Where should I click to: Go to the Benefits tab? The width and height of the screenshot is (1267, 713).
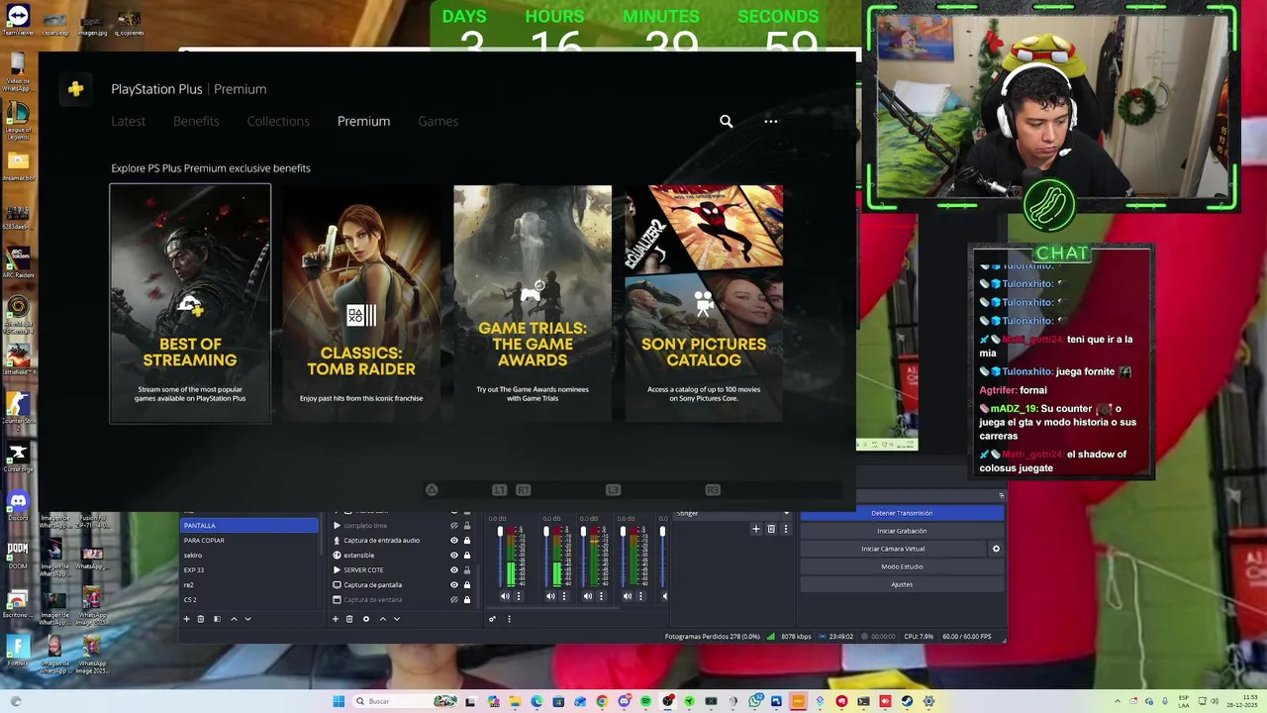pyautogui.click(x=196, y=121)
